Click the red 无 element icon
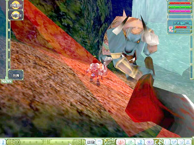The width and height of the screenshot is (194, 145). pyautogui.click(x=171, y=29)
